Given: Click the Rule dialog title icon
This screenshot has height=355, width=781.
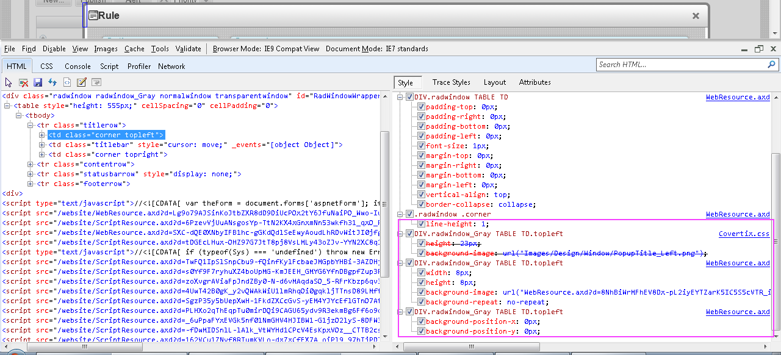Looking at the screenshot, I should (93, 16).
